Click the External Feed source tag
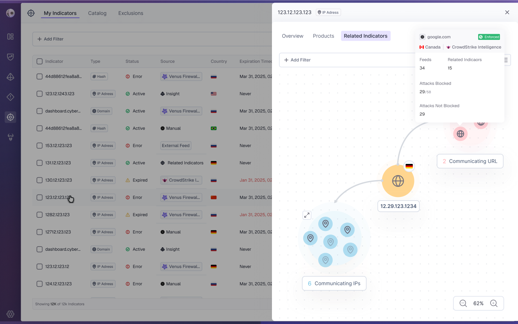This screenshot has width=518, height=324. [176, 145]
